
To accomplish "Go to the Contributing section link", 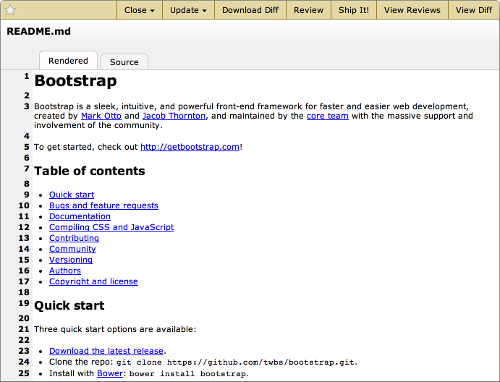I will pos(74,238).
